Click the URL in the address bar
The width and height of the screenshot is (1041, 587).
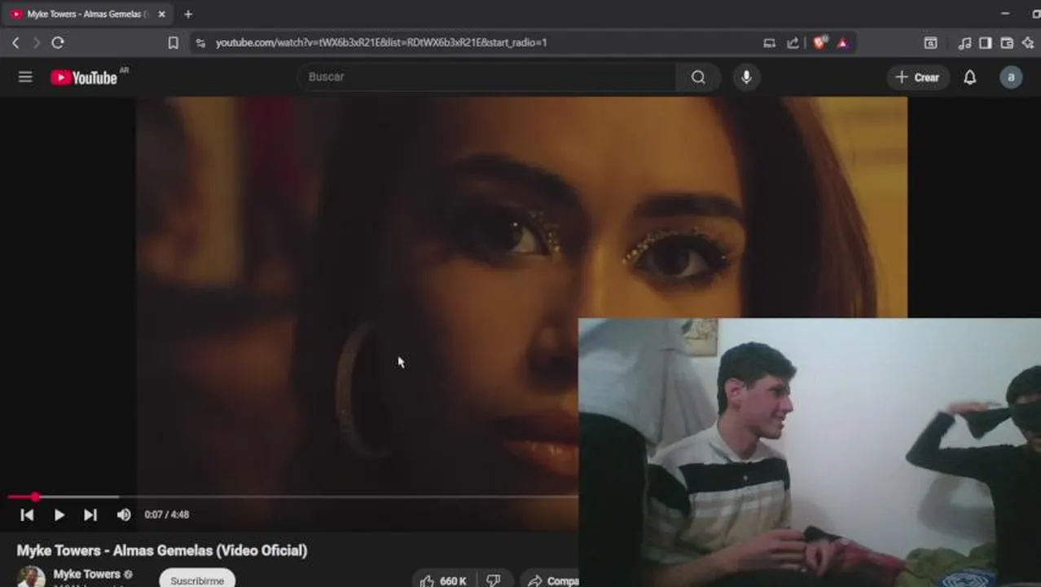(x=381, y=42)
